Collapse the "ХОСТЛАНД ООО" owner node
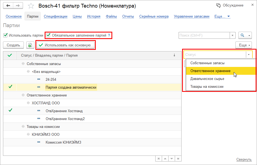257x165 pixels. tap(29, 103)
